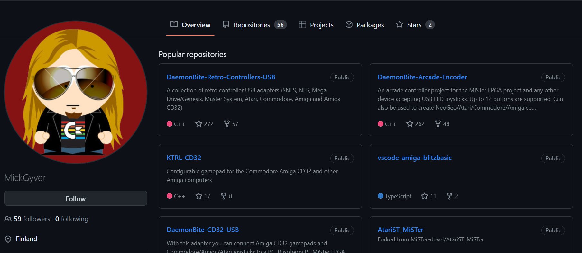582x253 pixels.
Task: Click vscode-amiga-blitzbasic star icon with 11
Action: click(425, 196)
